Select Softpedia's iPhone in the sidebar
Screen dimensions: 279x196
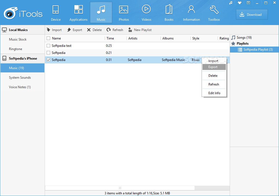(x=22, y=58)
